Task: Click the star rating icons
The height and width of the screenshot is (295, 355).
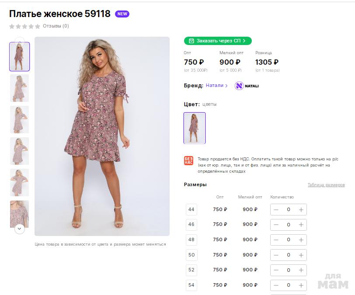Action: click(25, 26)
